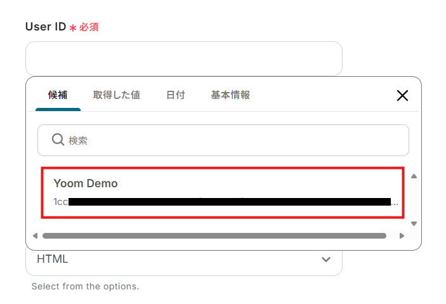Screen dimensions: 446x304
Task: Open the HTML select box
Action: click(x=184, y=260)
